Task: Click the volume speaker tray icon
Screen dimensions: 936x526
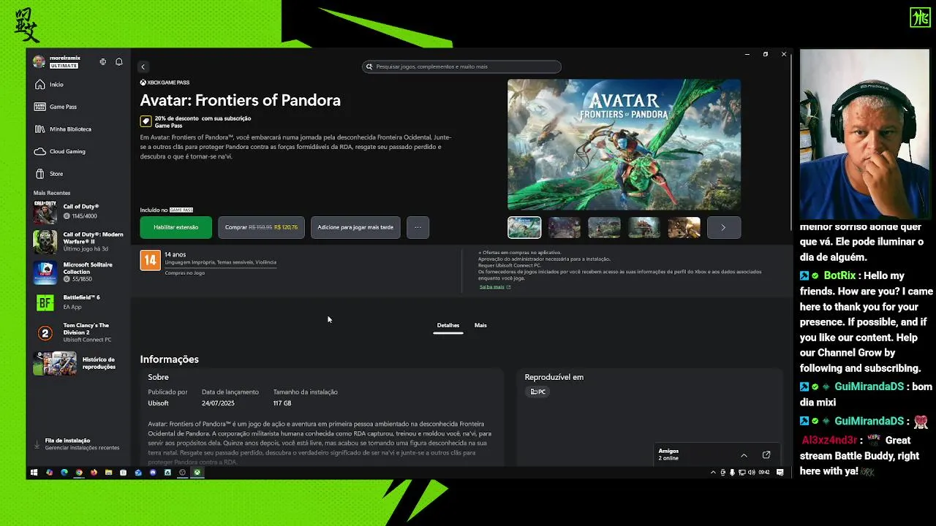Action: pos(752,473)
